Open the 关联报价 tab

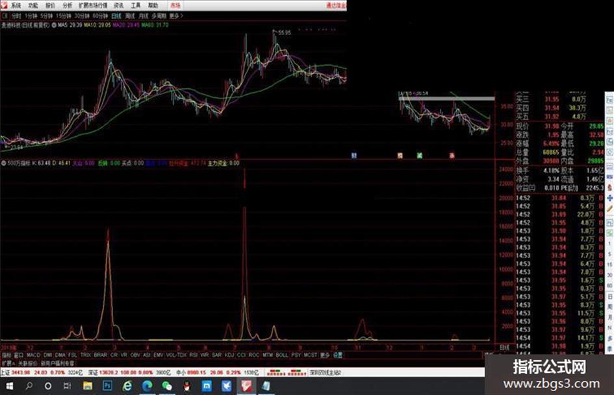[27, 363]
